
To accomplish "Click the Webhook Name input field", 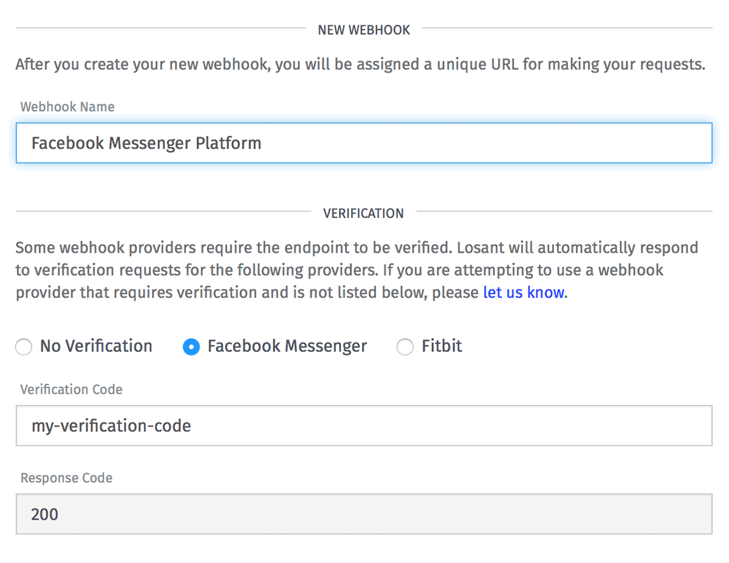I will (364, 143).
